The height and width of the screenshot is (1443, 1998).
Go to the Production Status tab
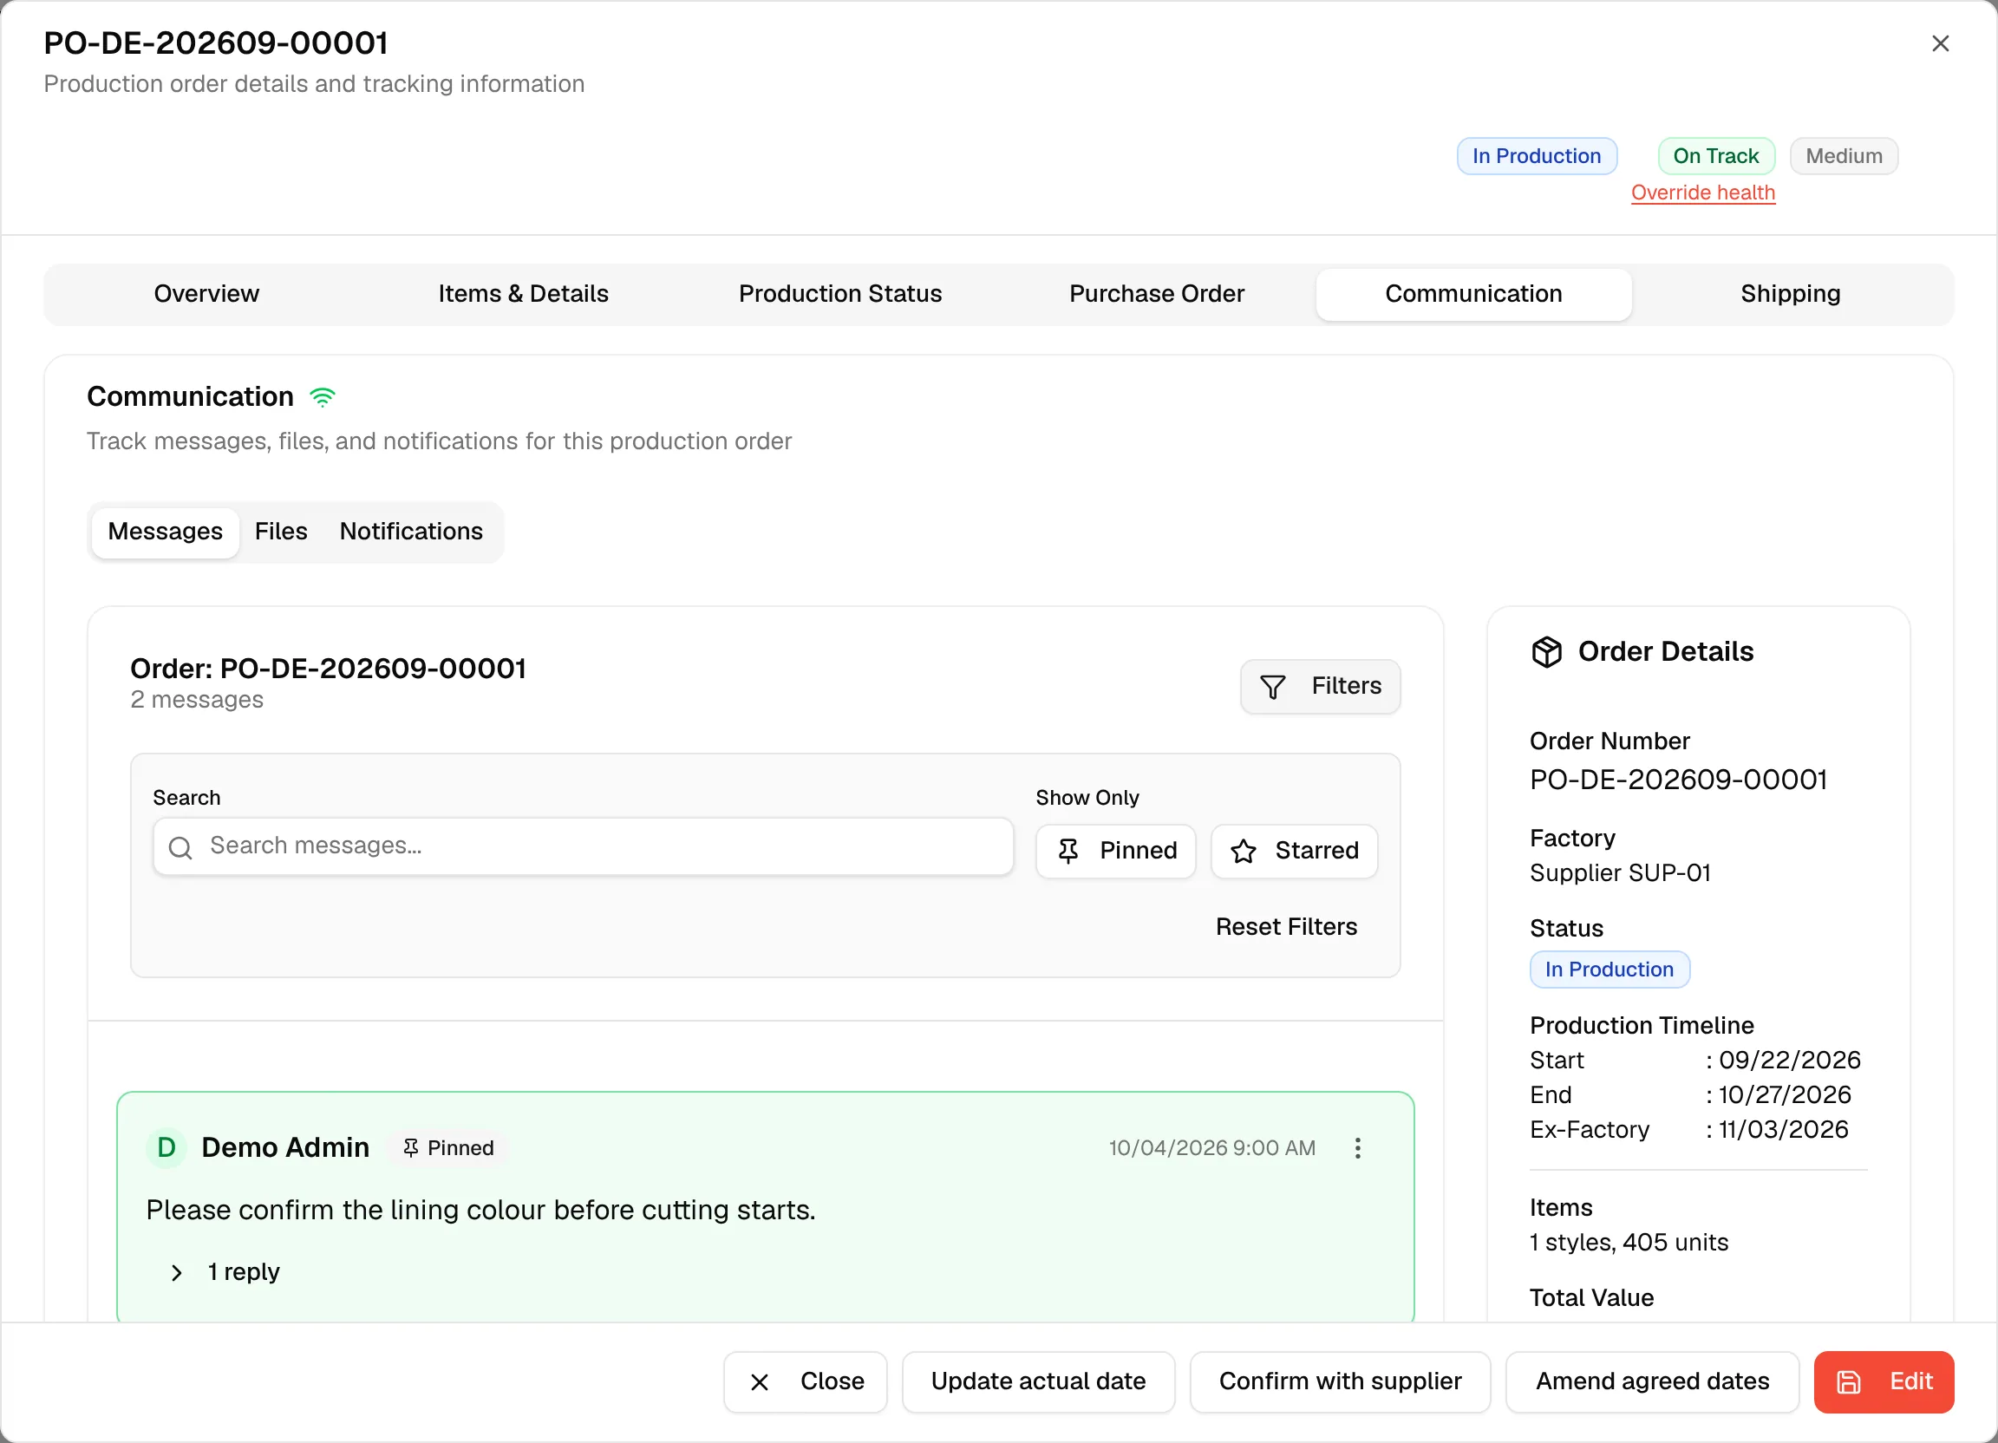839,294
